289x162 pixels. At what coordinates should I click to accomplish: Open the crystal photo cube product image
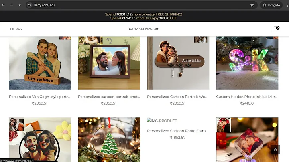tap(247, 140)
